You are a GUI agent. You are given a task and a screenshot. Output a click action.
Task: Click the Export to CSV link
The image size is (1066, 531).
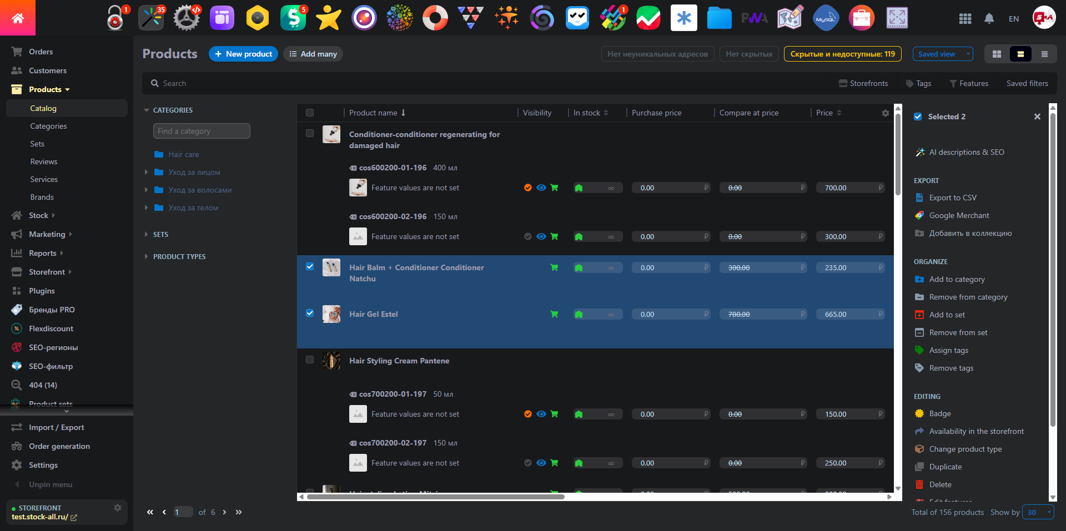coord(953,198)
